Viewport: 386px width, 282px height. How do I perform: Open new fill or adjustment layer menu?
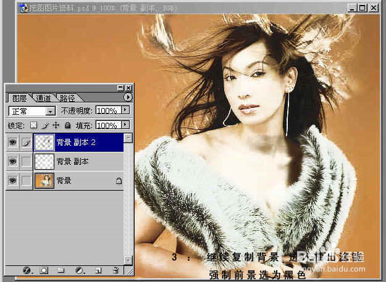point(79,270)
